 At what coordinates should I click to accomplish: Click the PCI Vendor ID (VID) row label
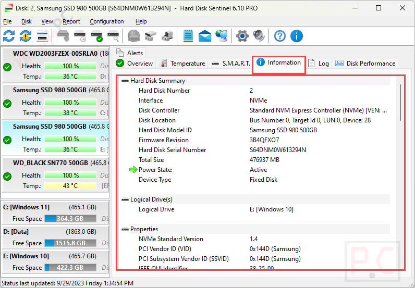165,249
